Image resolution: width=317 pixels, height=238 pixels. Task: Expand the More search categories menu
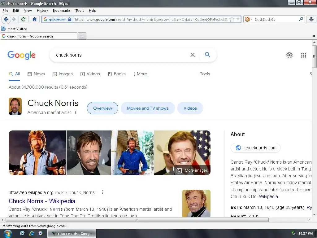[140, 74]
